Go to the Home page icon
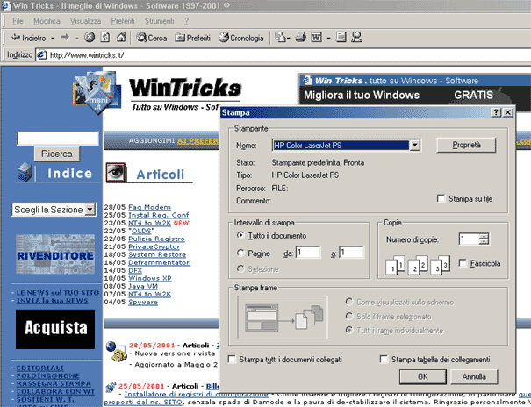Image resolution: width=531 pixels, height=407 pixels. (x=121, y=37)
